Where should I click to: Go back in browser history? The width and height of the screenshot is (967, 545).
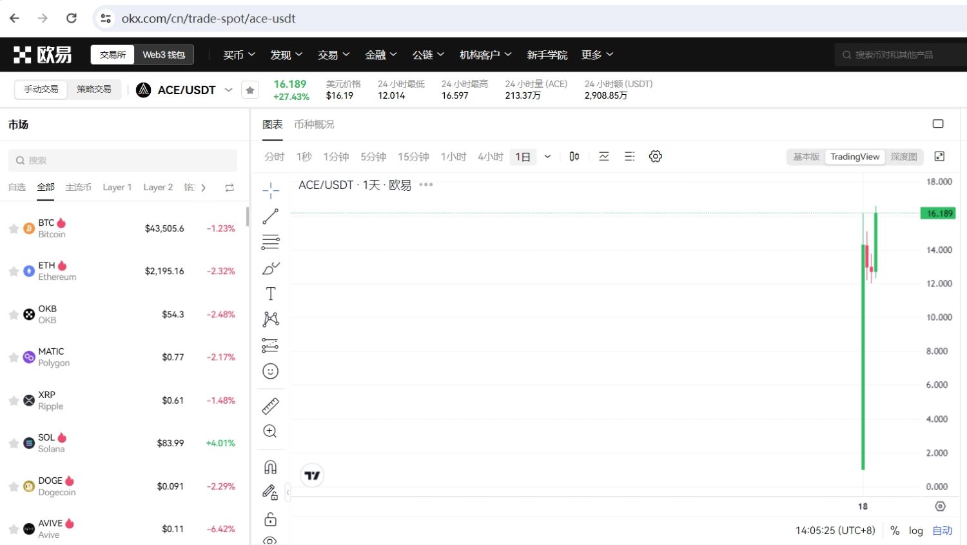click(x=14, y=18)
